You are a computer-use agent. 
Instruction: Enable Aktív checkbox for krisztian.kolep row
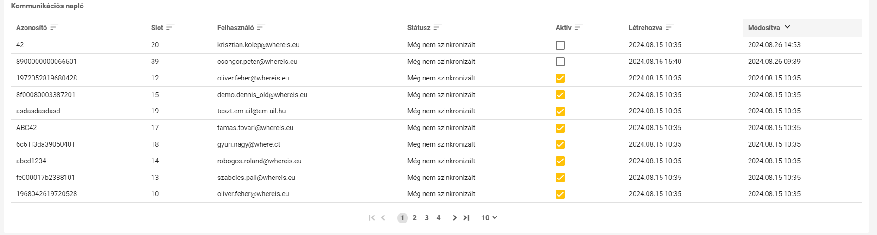560,45
